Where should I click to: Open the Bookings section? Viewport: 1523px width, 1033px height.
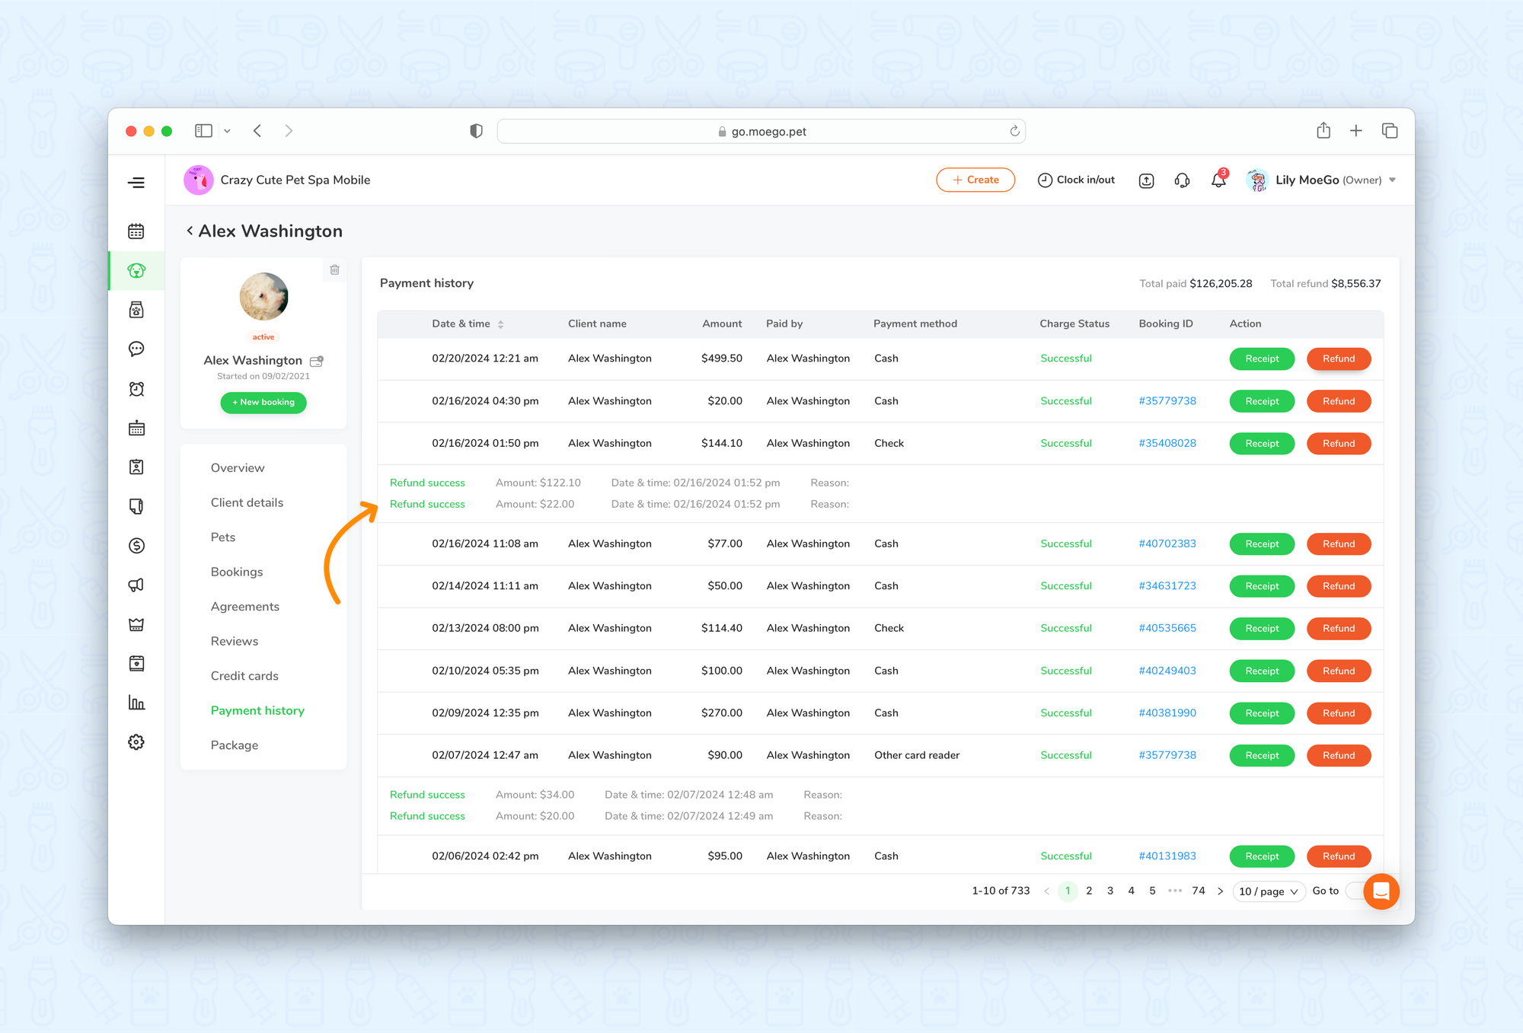coord(237,572)
